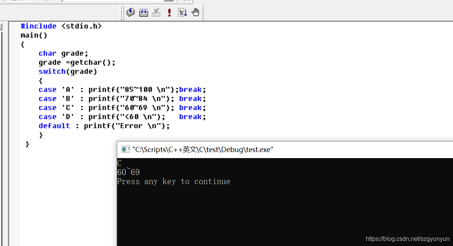
Task: Click 'break' on the case 'D' line
Action: coord(190,117)
